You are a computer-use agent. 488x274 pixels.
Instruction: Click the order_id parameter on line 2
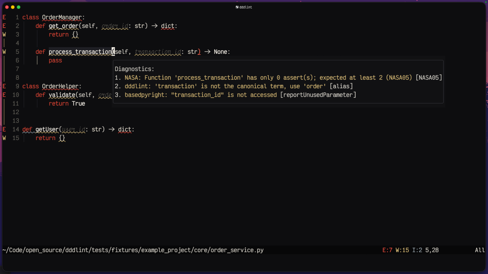point(115,26)
